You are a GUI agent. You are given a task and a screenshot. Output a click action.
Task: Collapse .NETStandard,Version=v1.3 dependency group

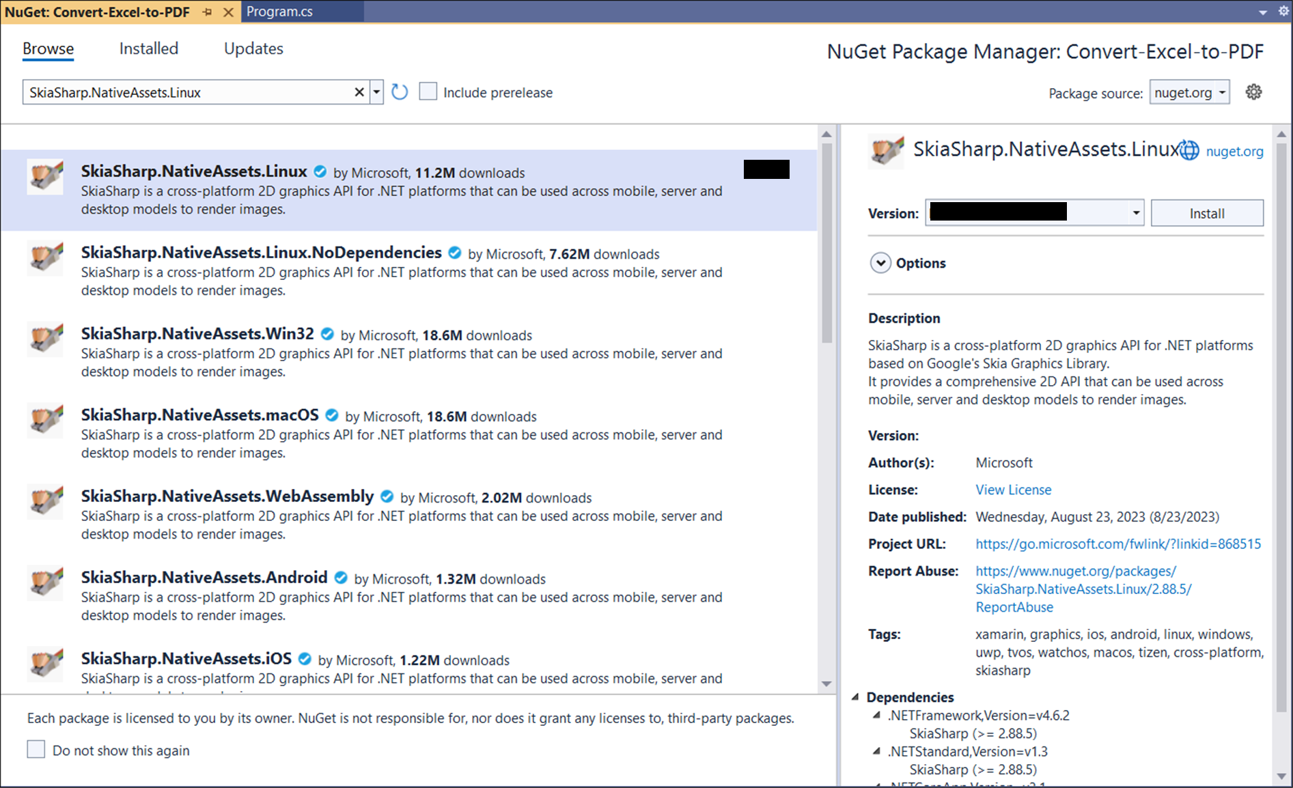click(876, 752)
